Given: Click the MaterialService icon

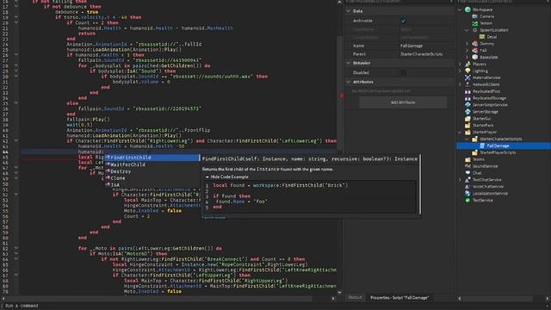Looking at the screenshot, I should [467, 77].
